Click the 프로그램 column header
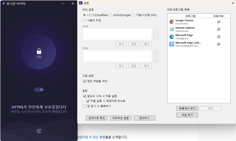This screenshot has height=141, width=236. pyautogui.click(x=190, y=16)
